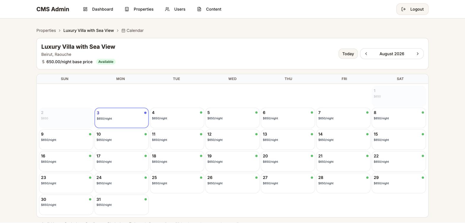This screenshot has height=223, width=465.
Task: Go to previous month with left chevron
Action: tap(366, 54)
